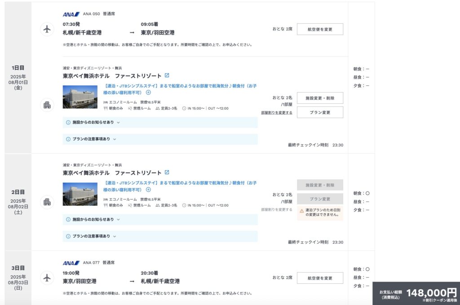Click flight number ANA 050 普通席
The width and height of the screenshot is (460, 305).
(x=99, y=14)
